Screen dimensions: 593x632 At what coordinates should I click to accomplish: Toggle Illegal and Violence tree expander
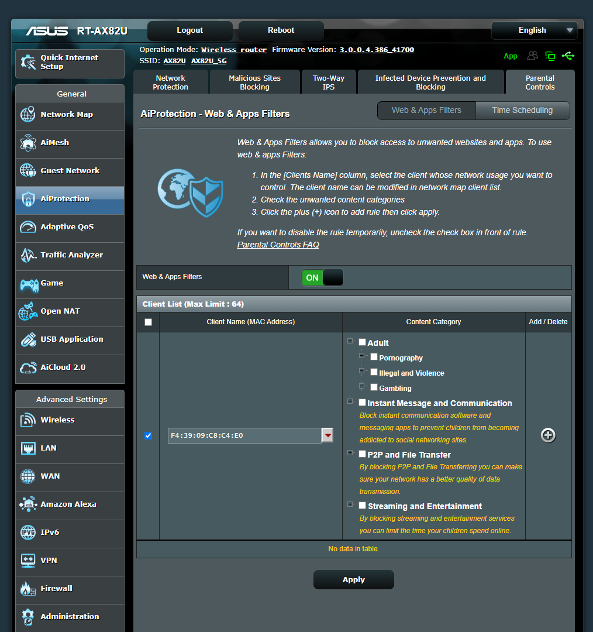coord(361,371)
